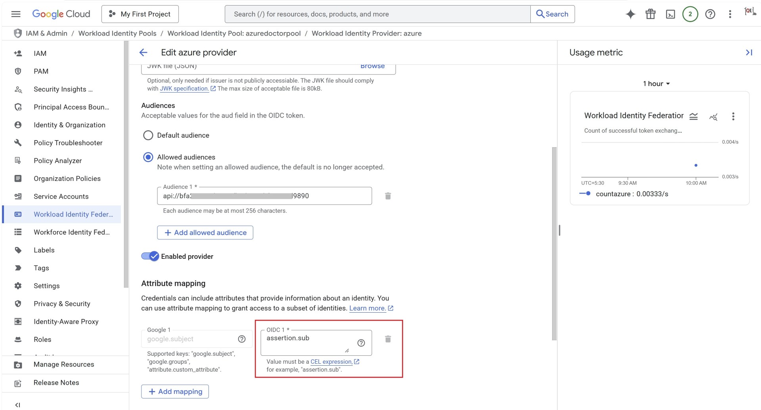This screenshot has width=761, height=410.
Task: Click the Settings gear icon in sidebar
Action: pos(18,286)
